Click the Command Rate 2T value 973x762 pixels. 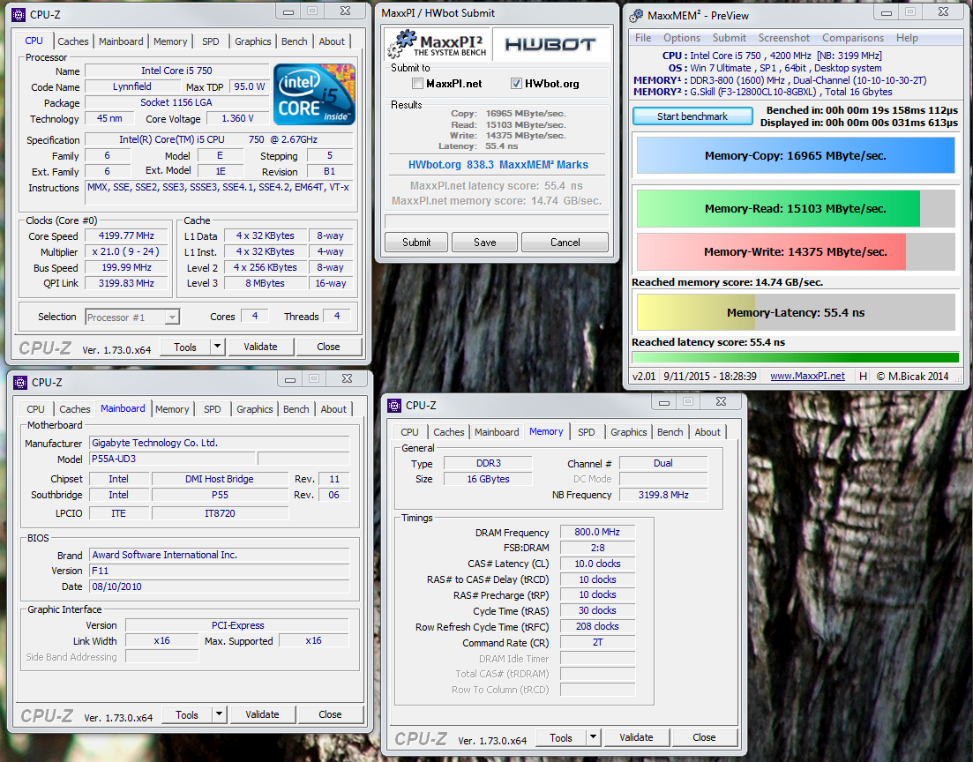pos(597,642)
